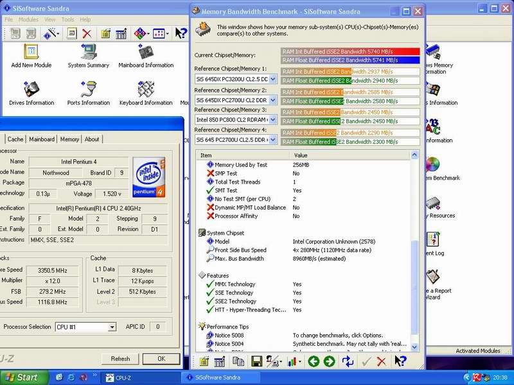Screen dimensions: 514x385
Task: Click the Value column header
Action: [x=350, y=155]
